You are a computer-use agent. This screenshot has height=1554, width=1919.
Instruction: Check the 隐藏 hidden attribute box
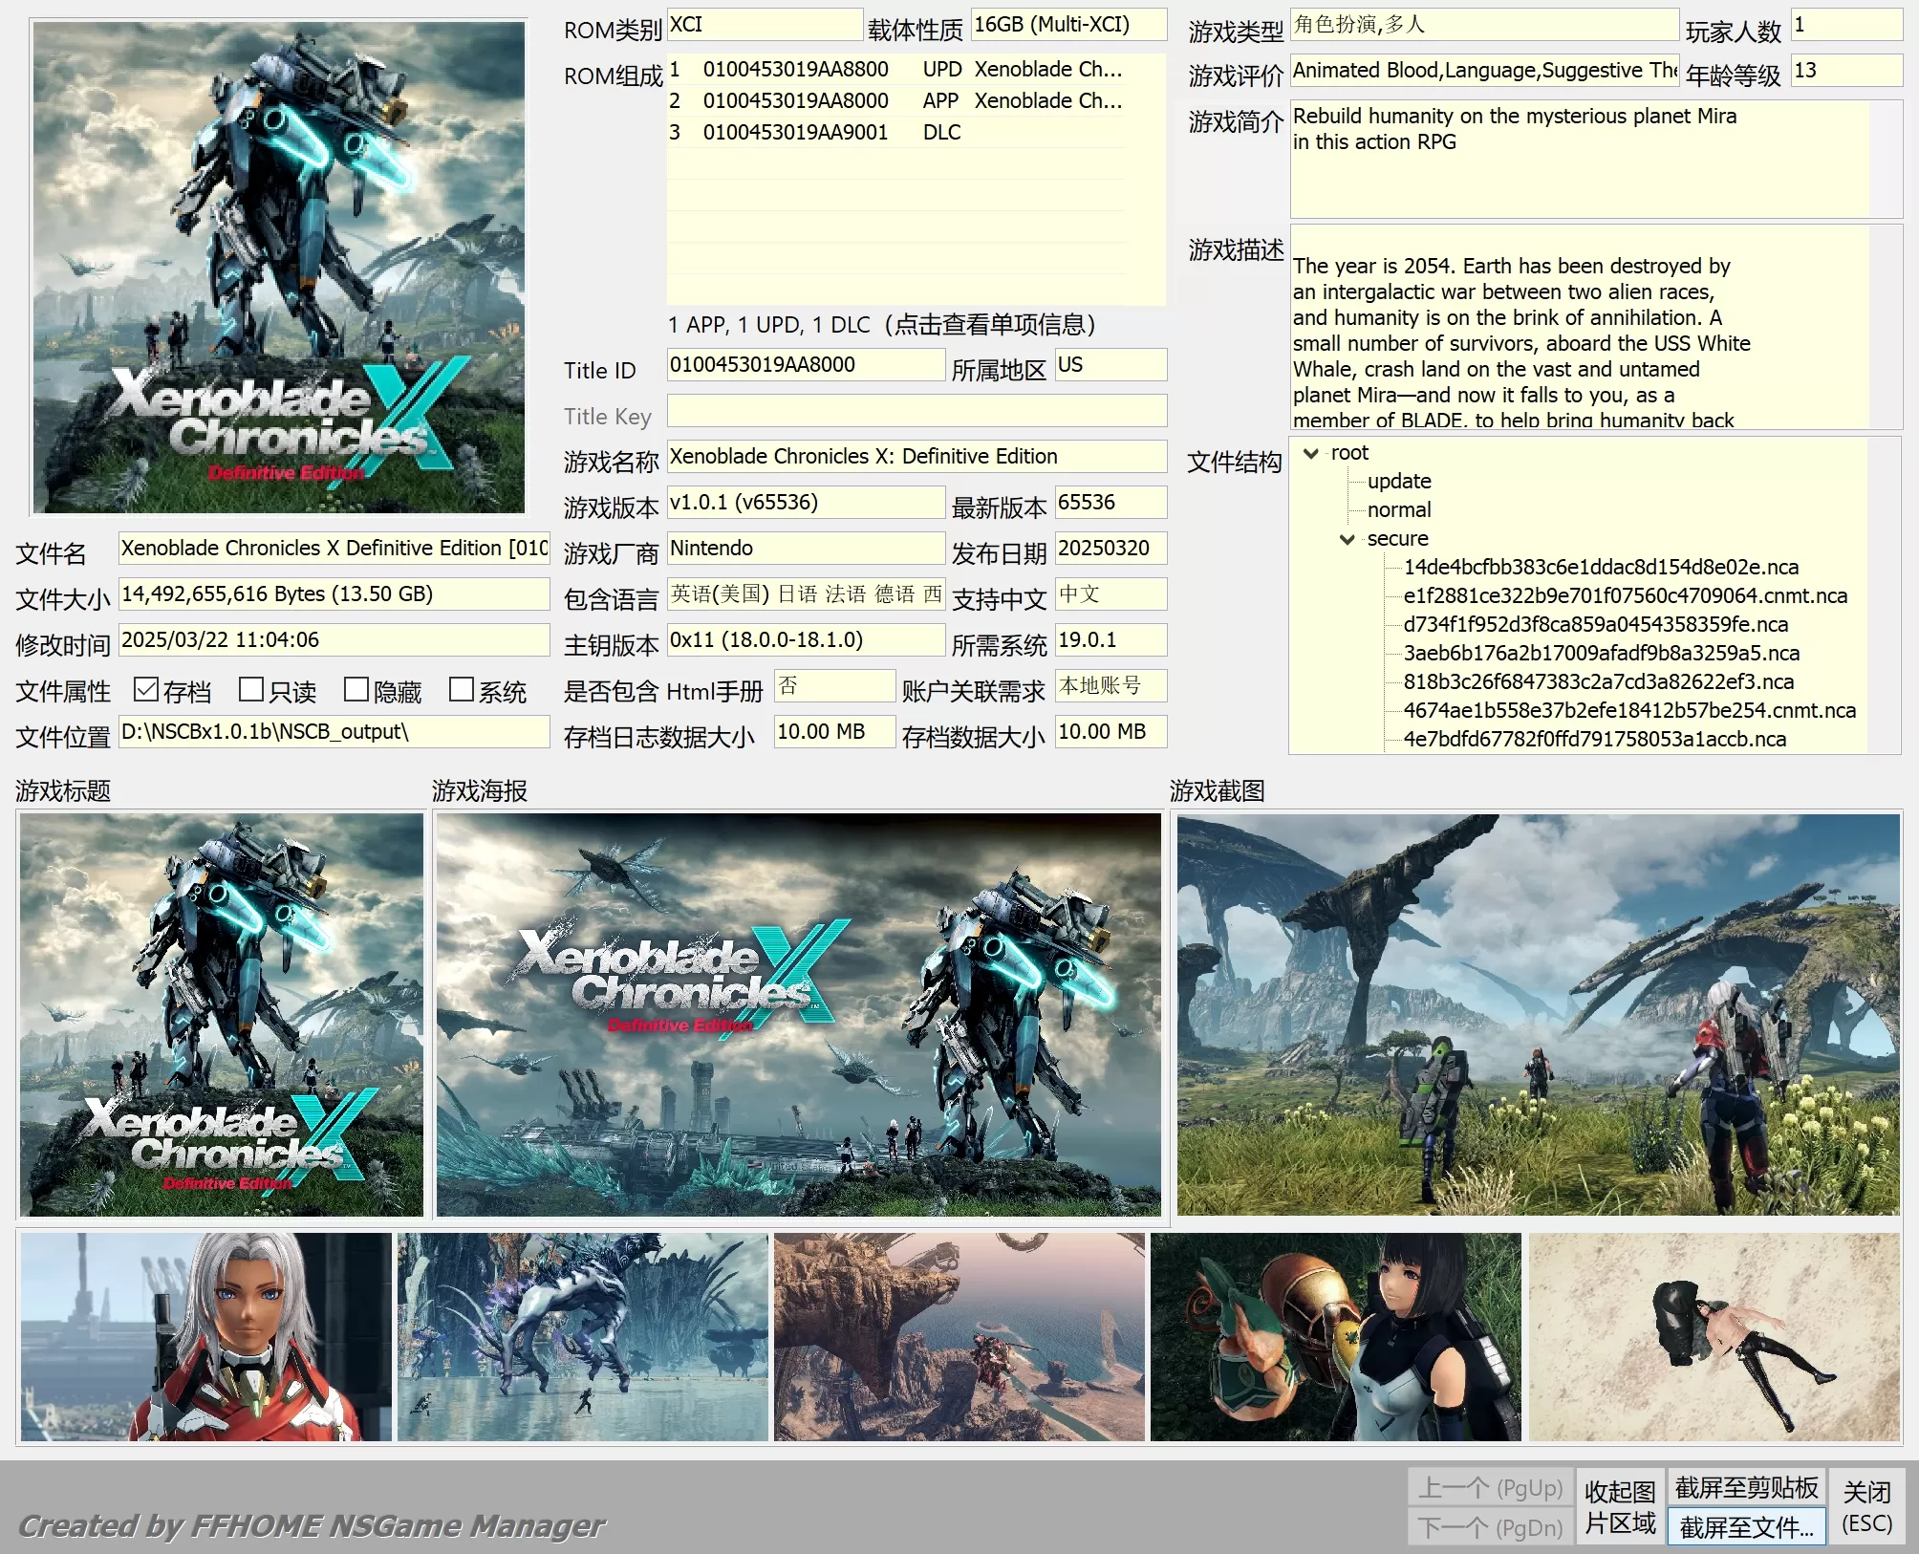[x=356, y=689]
